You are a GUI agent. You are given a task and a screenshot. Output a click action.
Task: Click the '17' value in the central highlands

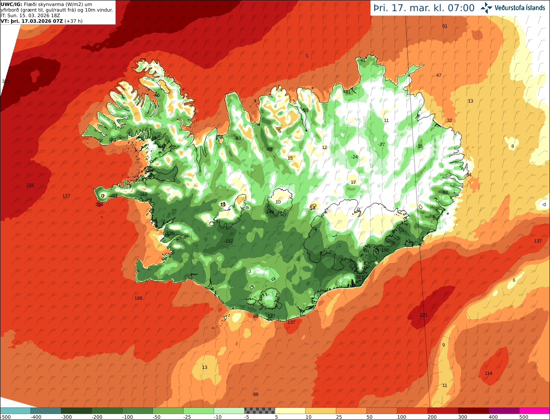[x=353, y=183]
